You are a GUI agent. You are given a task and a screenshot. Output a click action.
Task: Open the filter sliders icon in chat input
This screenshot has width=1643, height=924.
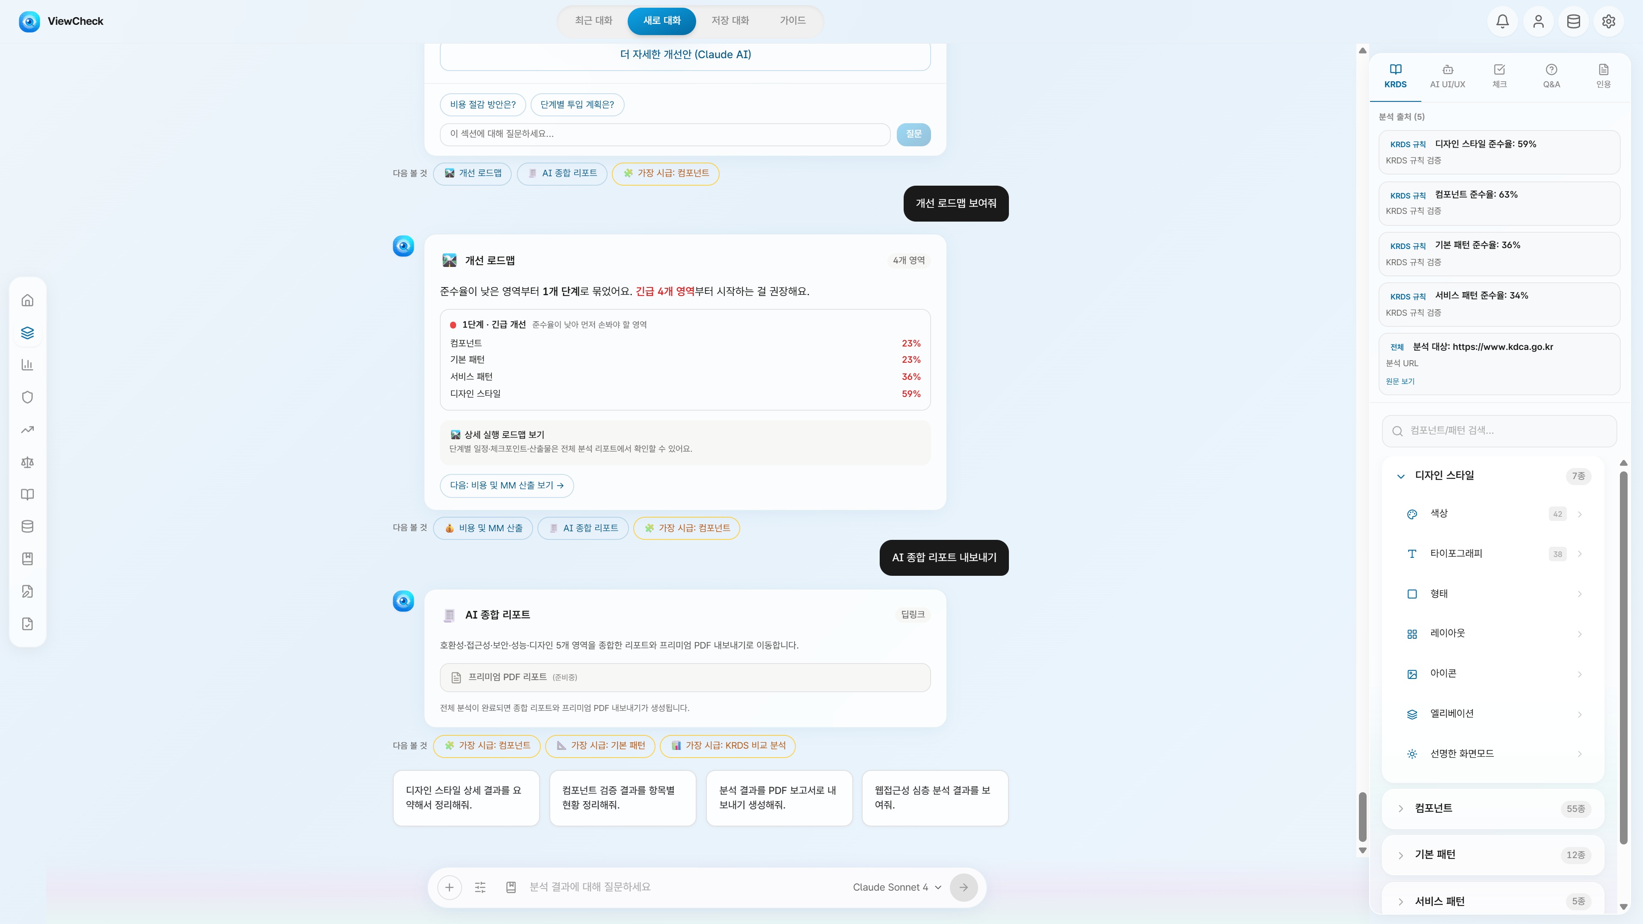click(x=480, y=887)
